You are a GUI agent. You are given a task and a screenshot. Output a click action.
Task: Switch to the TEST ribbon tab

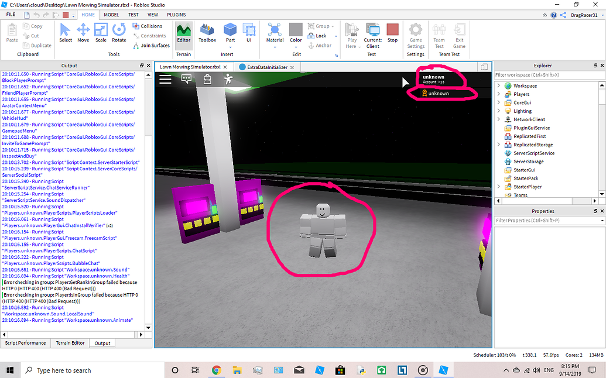[x=133, y=15]
